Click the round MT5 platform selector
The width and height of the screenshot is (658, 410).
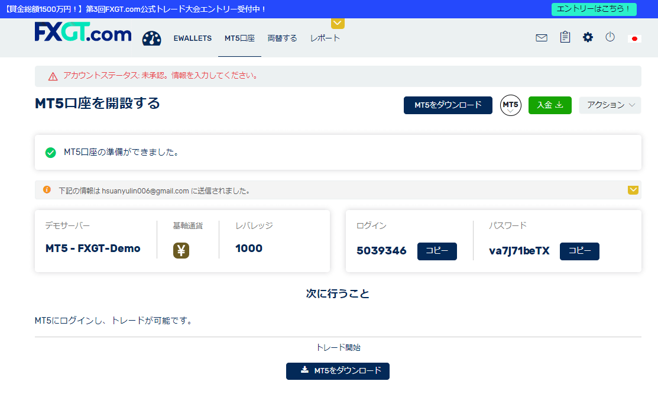click(x=510, y=105)
